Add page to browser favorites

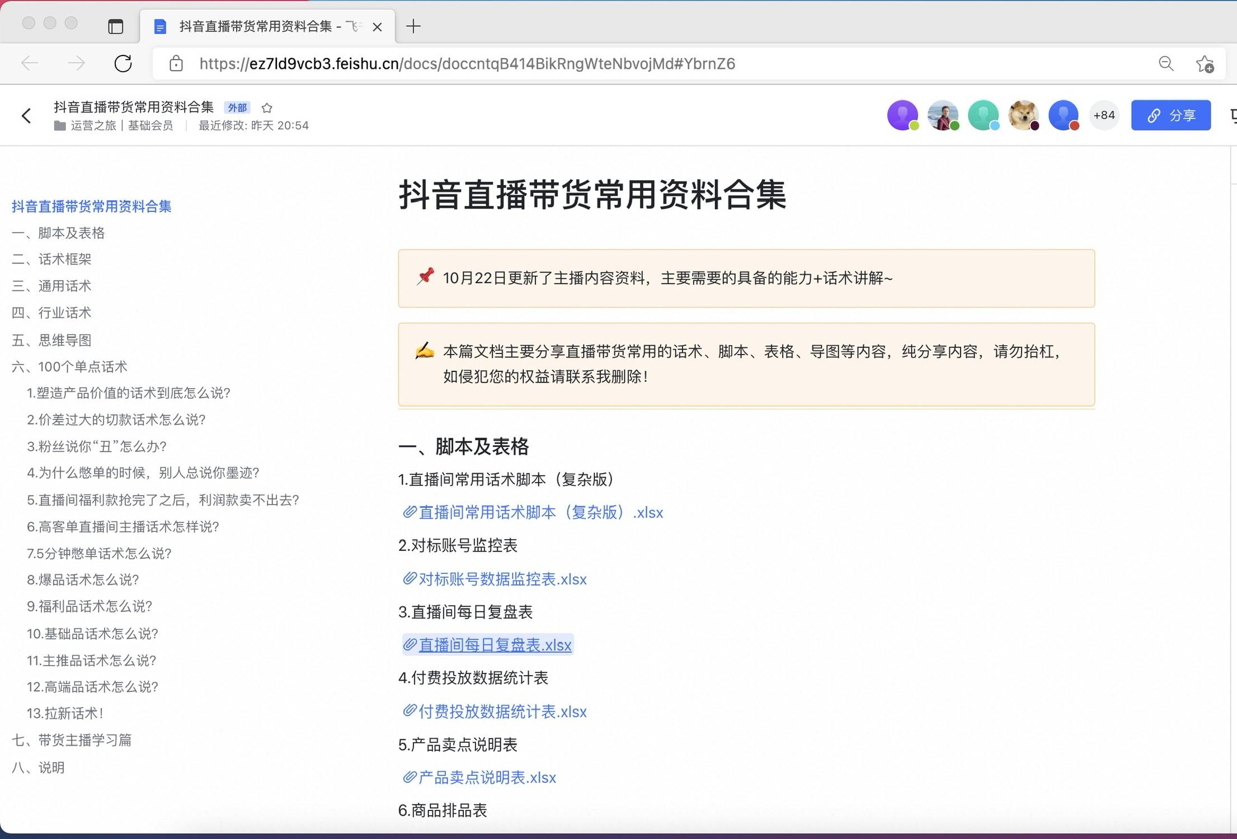pos(1205,64)
